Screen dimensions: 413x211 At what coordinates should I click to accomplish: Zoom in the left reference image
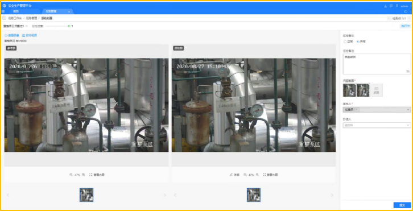84,175
